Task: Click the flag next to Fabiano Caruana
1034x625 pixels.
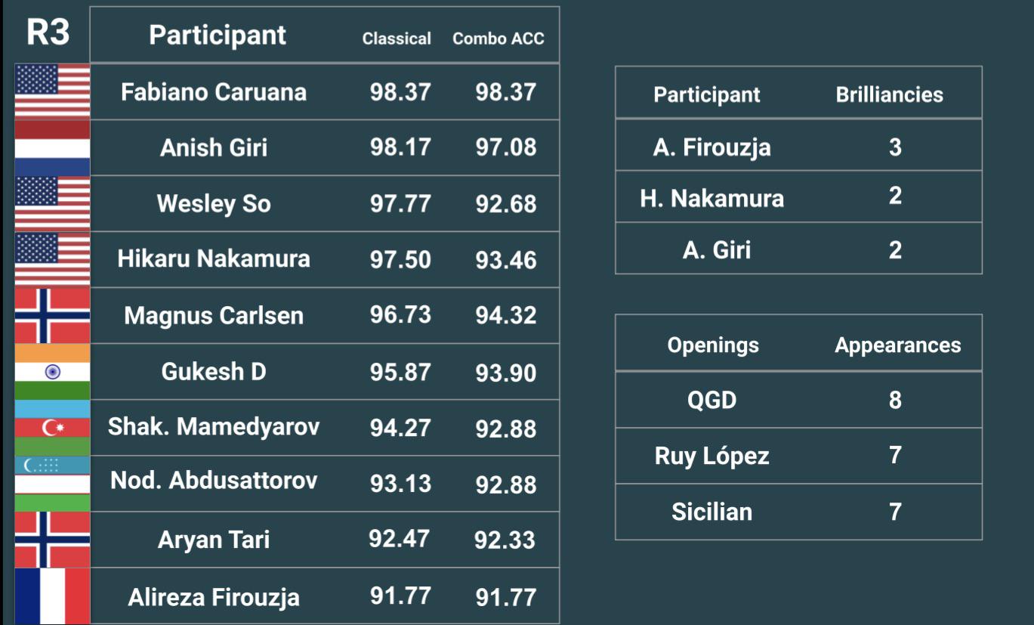Action: coord(52,91)
